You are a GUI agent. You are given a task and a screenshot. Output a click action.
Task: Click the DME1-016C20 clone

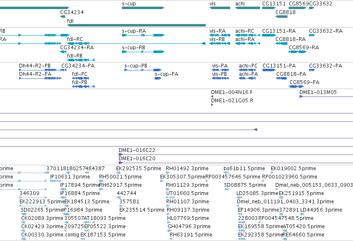236,163
